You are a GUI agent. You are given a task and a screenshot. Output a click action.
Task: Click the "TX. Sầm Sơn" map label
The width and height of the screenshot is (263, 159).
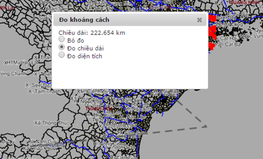click(x=132, y=133)
